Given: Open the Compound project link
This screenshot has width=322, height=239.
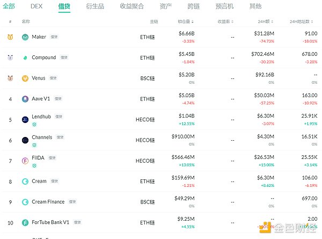Looking at the screenshot, I should point(43,57).
